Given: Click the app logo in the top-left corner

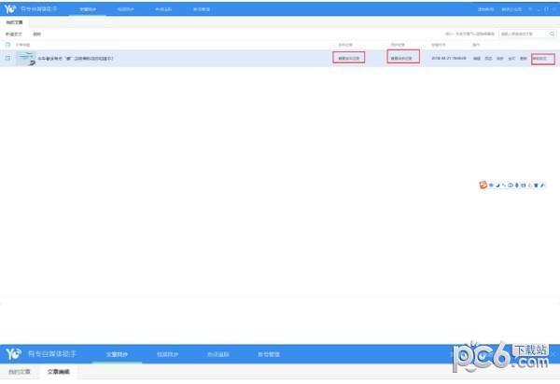Looking at the screenshot, I should point(11,8).
